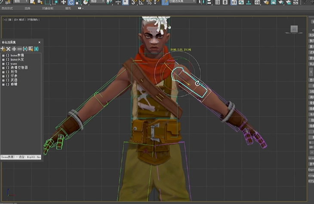Image resolution: width=314 pixels, height=204 pixels.
Task: Expand the 附件 selection set
Action: (3, 72)
